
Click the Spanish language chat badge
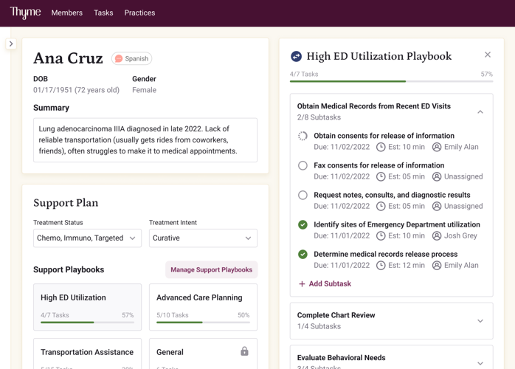pos(131,58)
